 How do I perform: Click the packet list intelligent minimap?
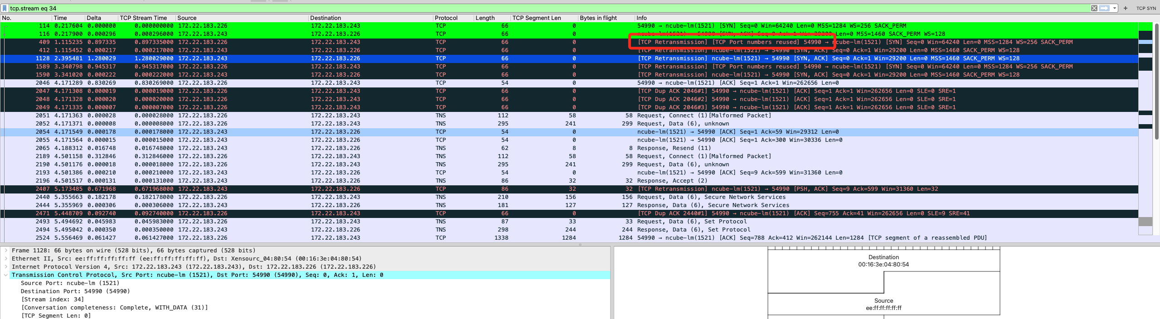click(1145, 129)
